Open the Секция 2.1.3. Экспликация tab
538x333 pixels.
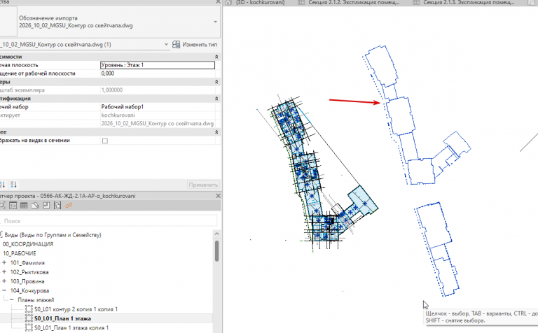pyautogui.click(x=469, y=2)
